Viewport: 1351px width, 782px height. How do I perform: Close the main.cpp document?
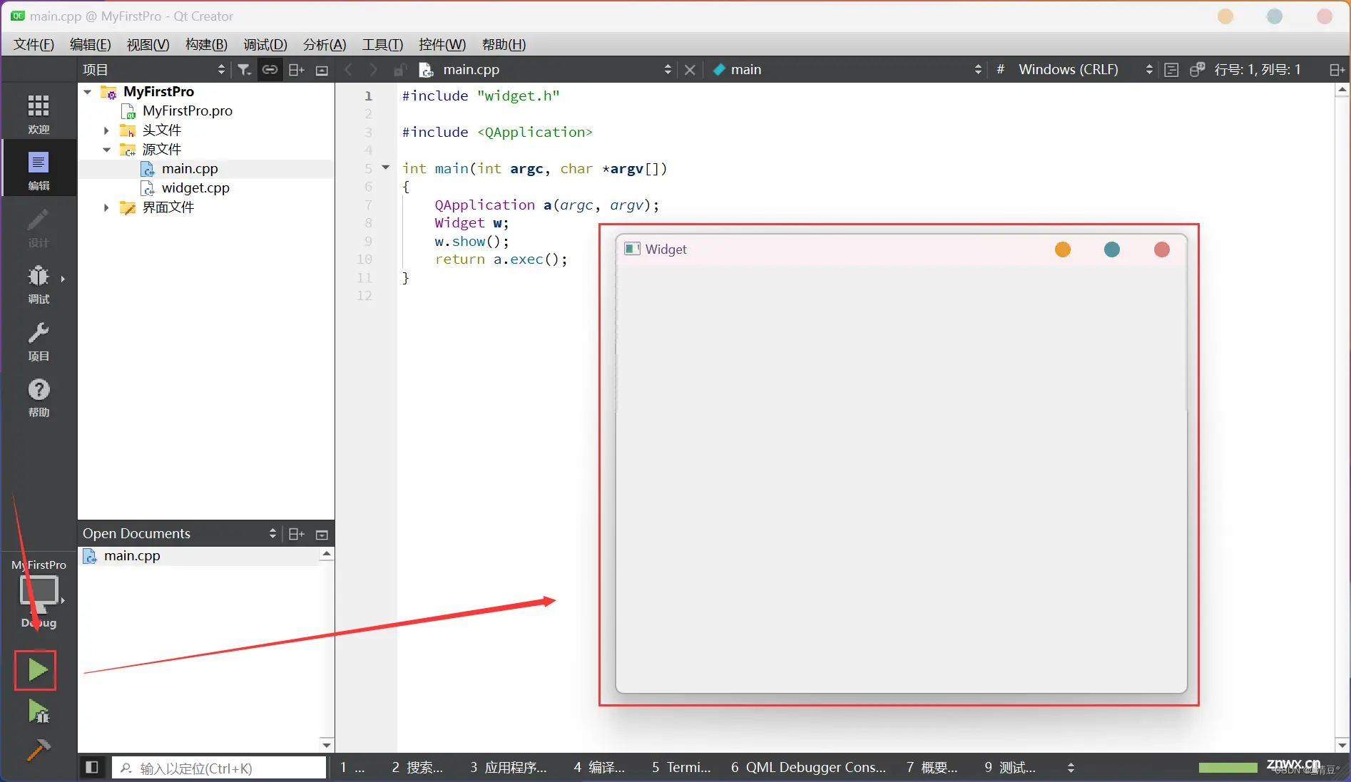pyautogui.click(x=690, y=70)
